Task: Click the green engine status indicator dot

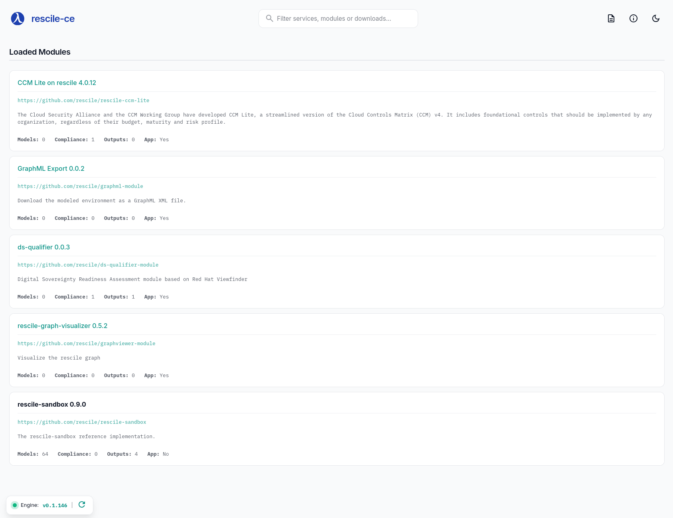Action: 14,505
